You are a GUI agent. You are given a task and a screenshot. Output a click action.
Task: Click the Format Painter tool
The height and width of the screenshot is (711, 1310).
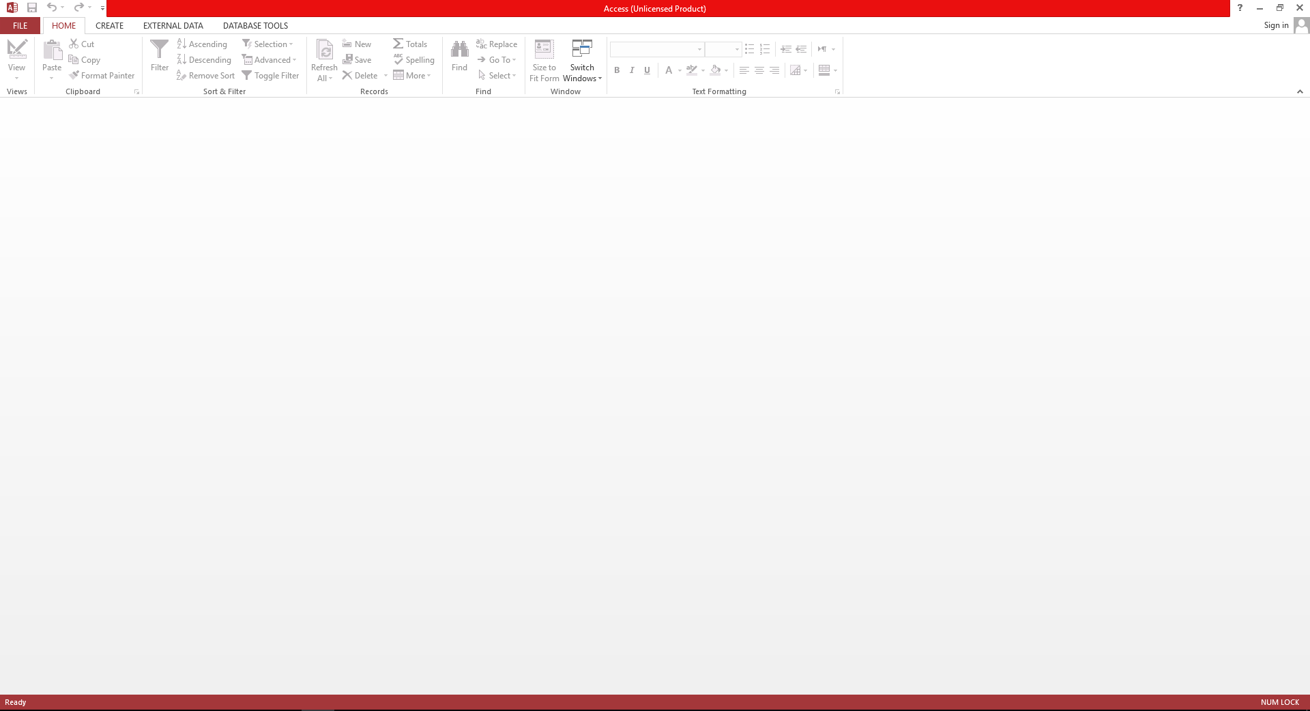pos(102,76)
